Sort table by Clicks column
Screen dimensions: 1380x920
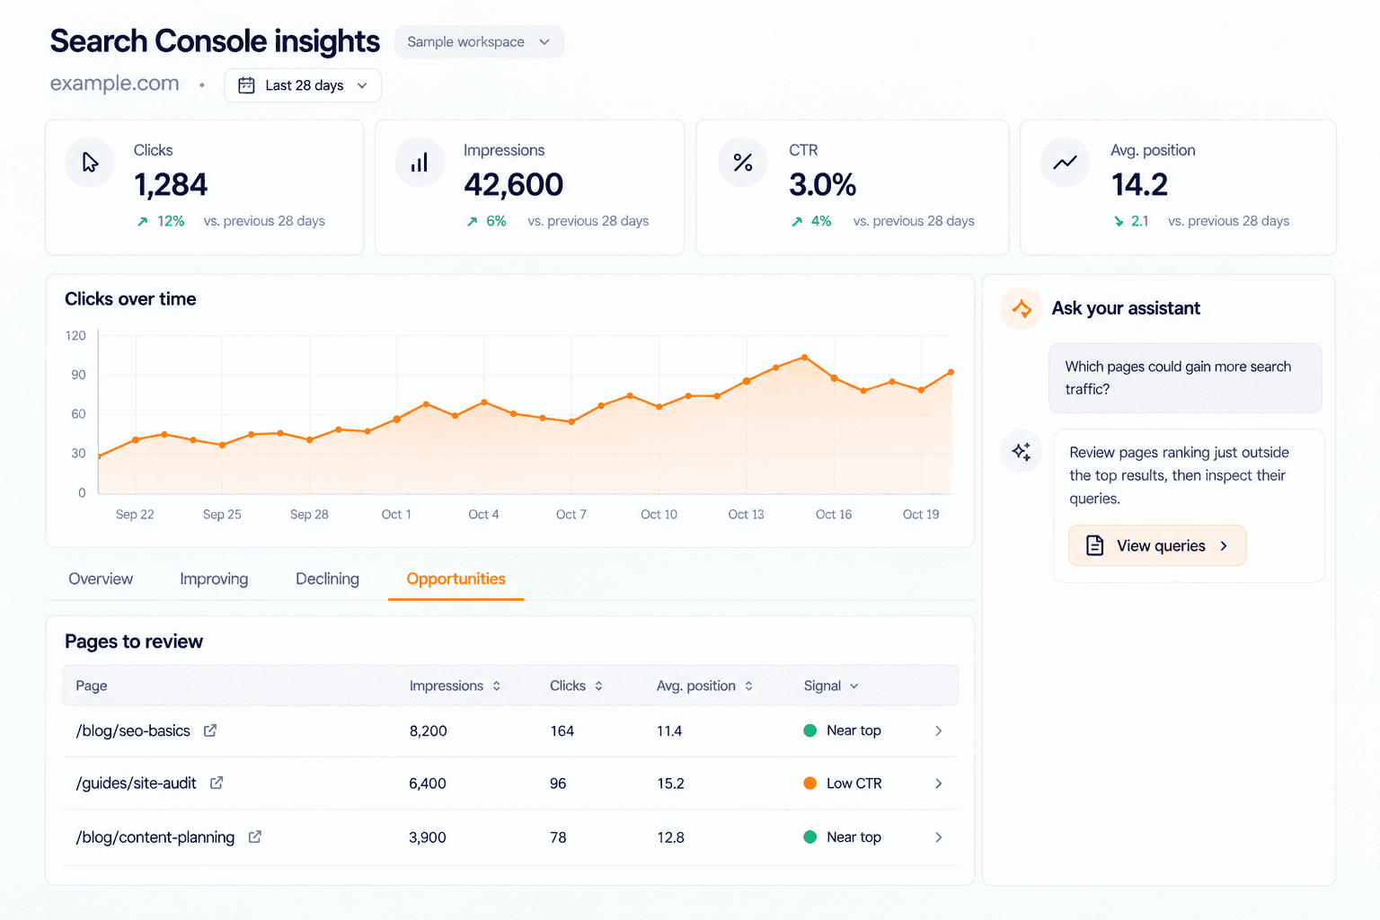(x=576, y=686)
